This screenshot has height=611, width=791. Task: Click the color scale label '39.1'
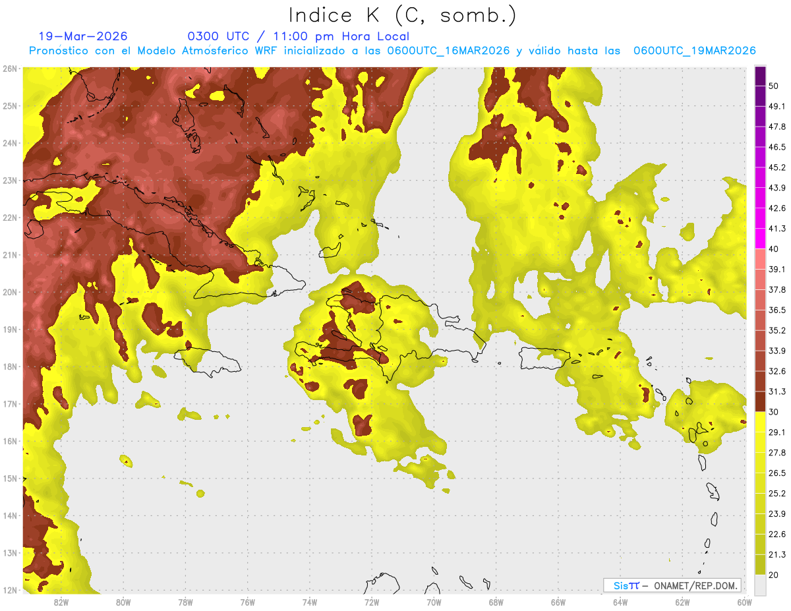click(776, 269)
